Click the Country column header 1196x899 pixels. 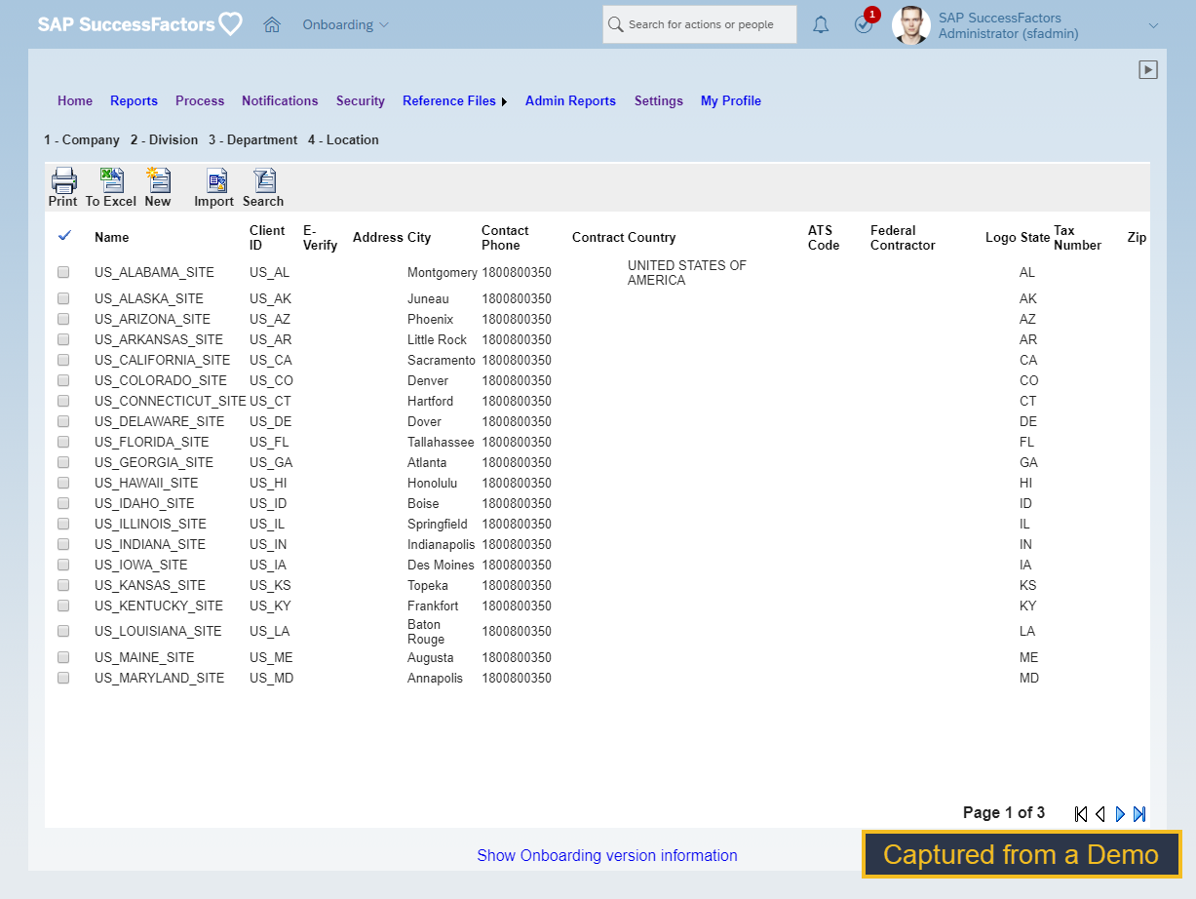[652, 237]
